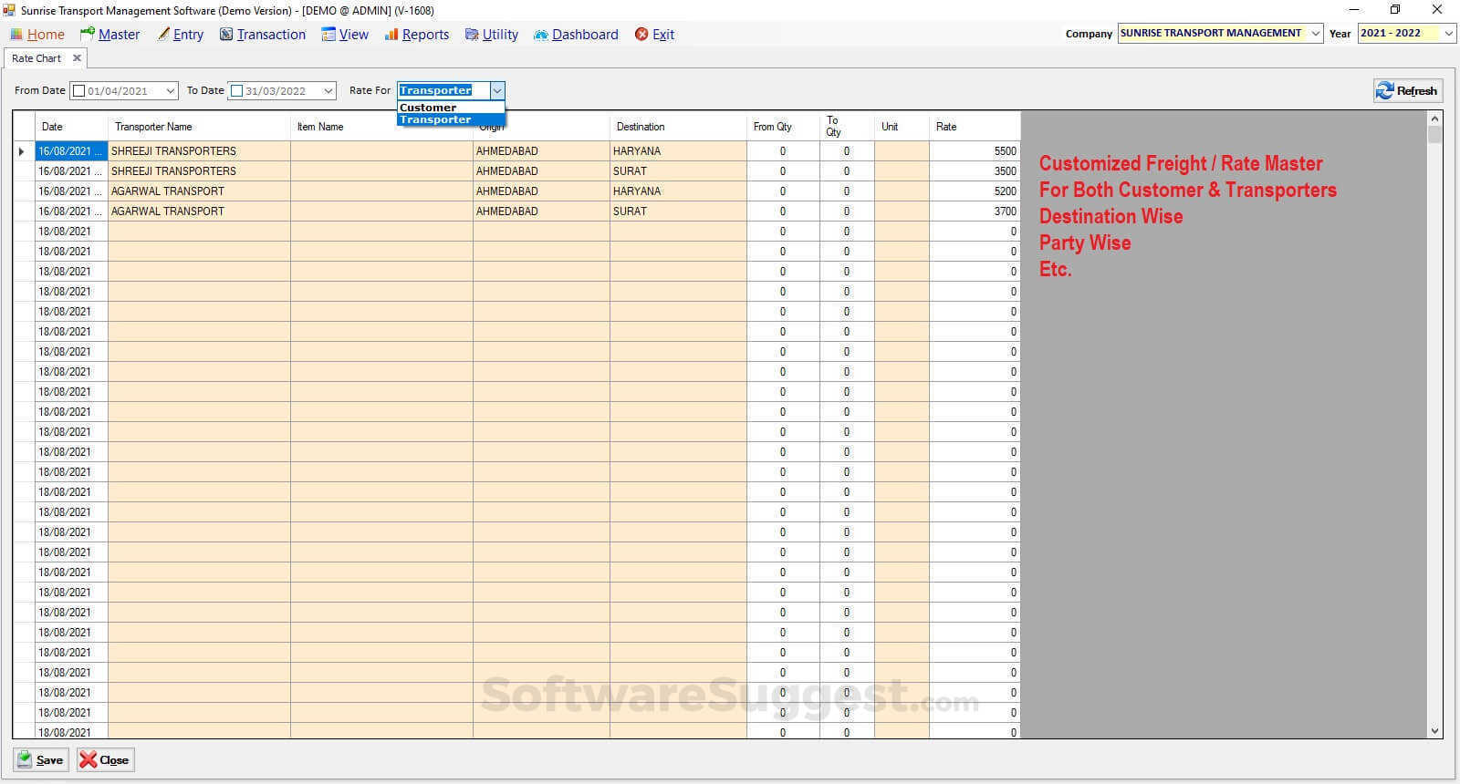Click the red X Close icon
1460x784 pixels.
(x=88, y=759)
